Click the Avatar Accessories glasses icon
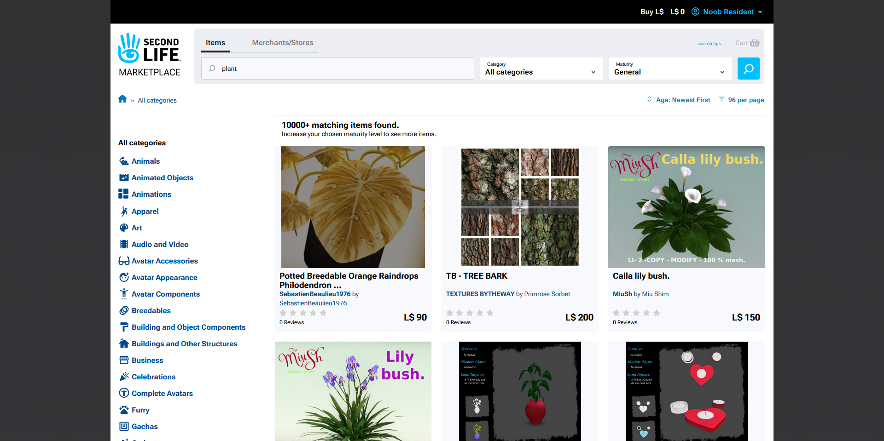884x441 pixels. [x=124, y=261]
